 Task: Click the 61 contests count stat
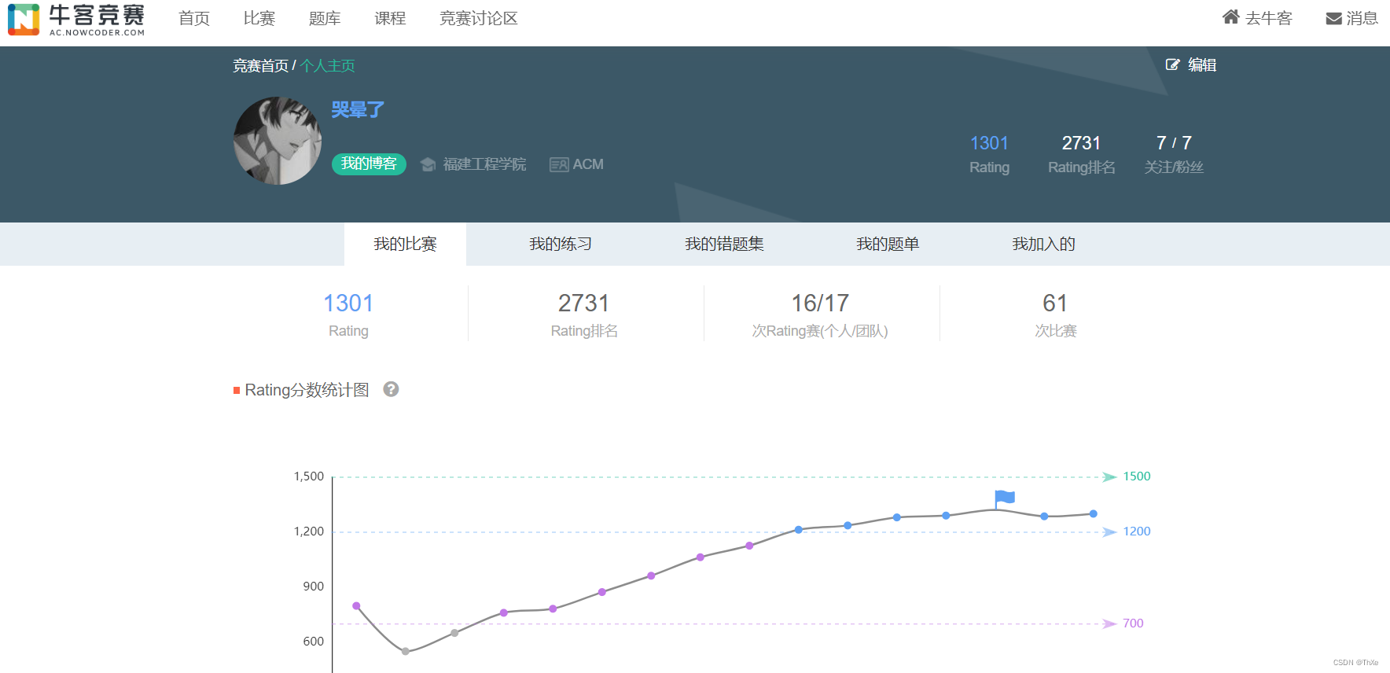(x=1055, y=303)
